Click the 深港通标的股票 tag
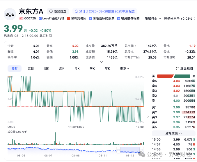197x162 pixels. pyautogui.click(x=102, y=19)
